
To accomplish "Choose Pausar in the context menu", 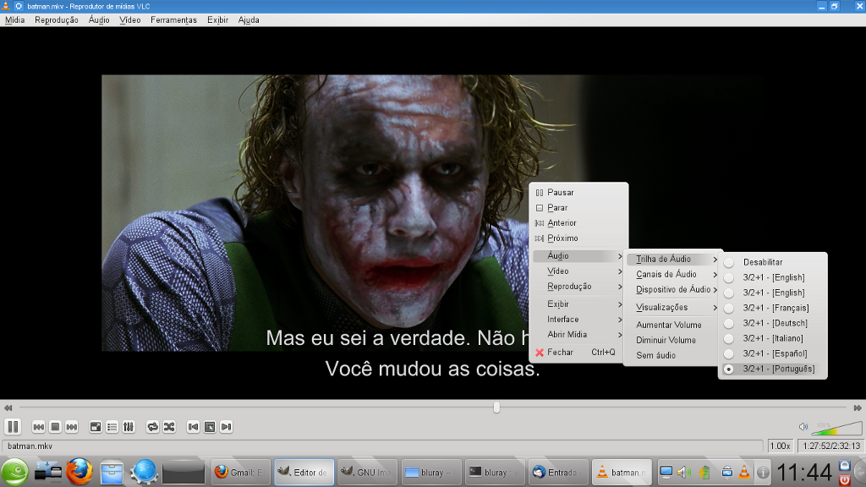I will pos(578,193).
